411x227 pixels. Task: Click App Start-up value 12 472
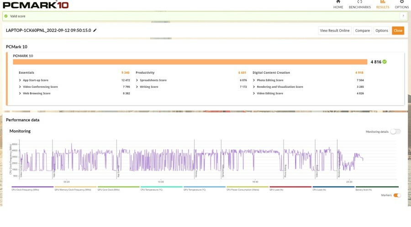pyautogui.click(x=126, y=80)
